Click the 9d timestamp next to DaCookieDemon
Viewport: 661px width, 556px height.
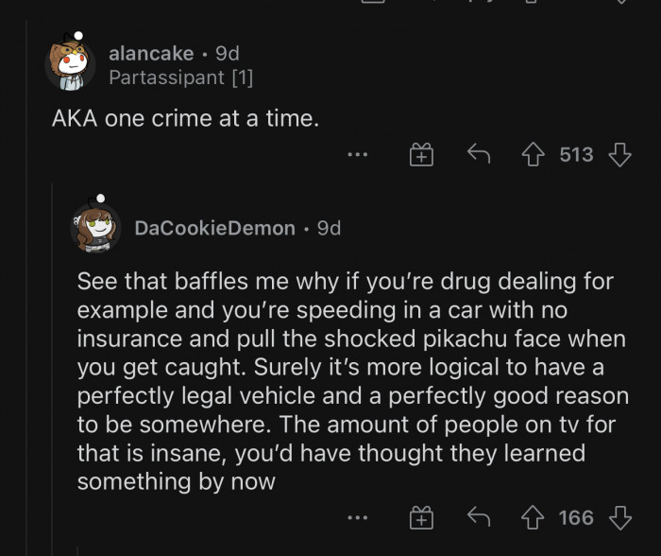[329, 228]
